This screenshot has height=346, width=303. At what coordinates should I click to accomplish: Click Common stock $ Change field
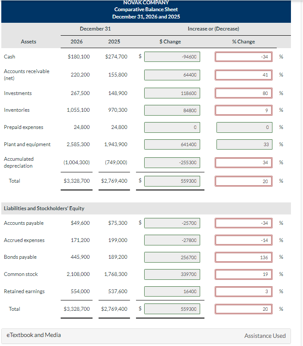pos(172,274)
